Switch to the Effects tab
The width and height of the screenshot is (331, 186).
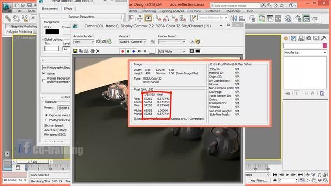click(x=68, y=8)
